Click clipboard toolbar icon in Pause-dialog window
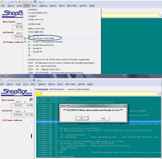 point(4,80)
